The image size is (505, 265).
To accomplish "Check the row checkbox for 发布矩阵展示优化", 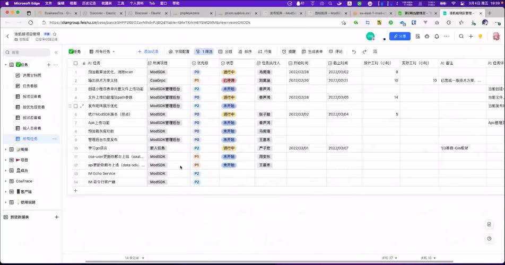I will (x=75, y=106).
